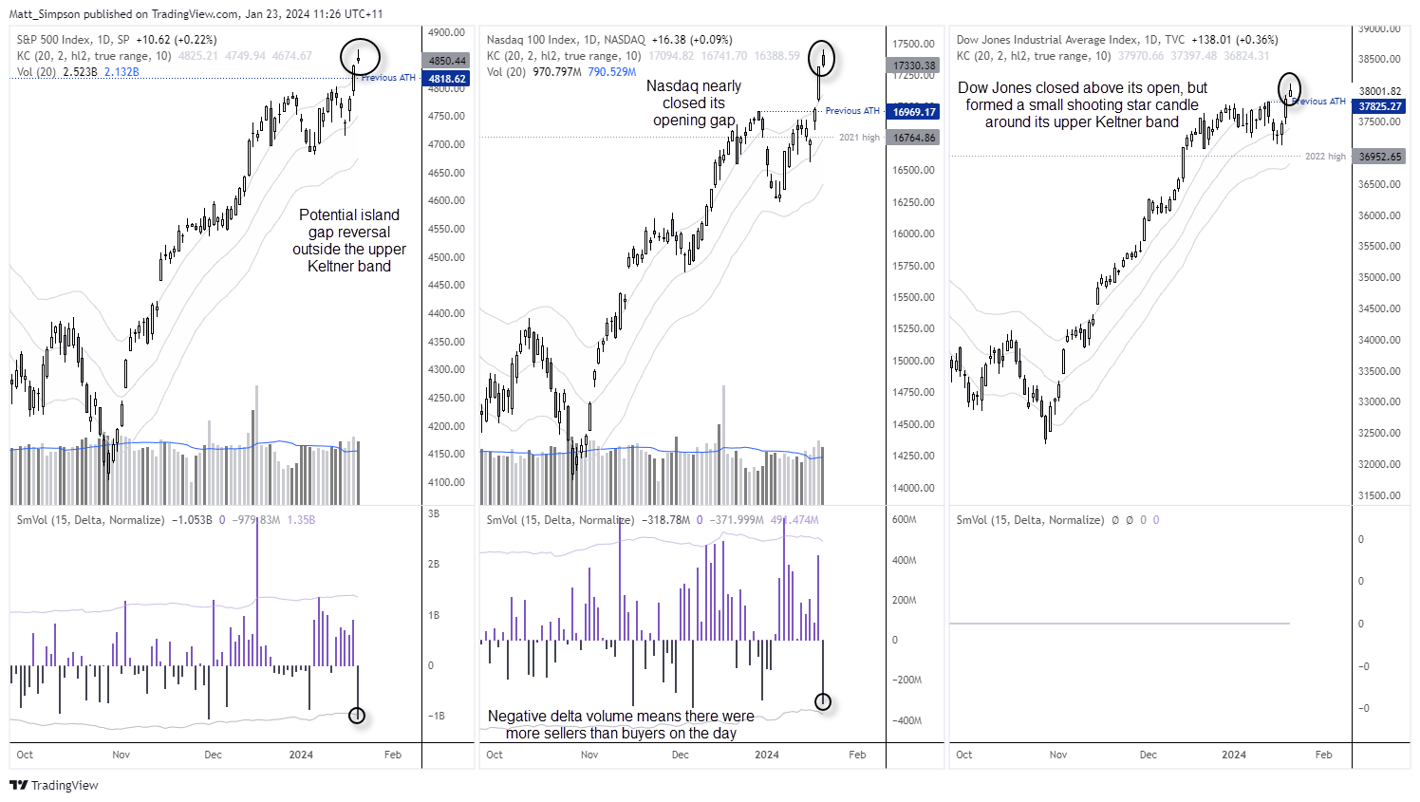Click the Oct label on Nasdaq time axis

[x=495, y=755]
